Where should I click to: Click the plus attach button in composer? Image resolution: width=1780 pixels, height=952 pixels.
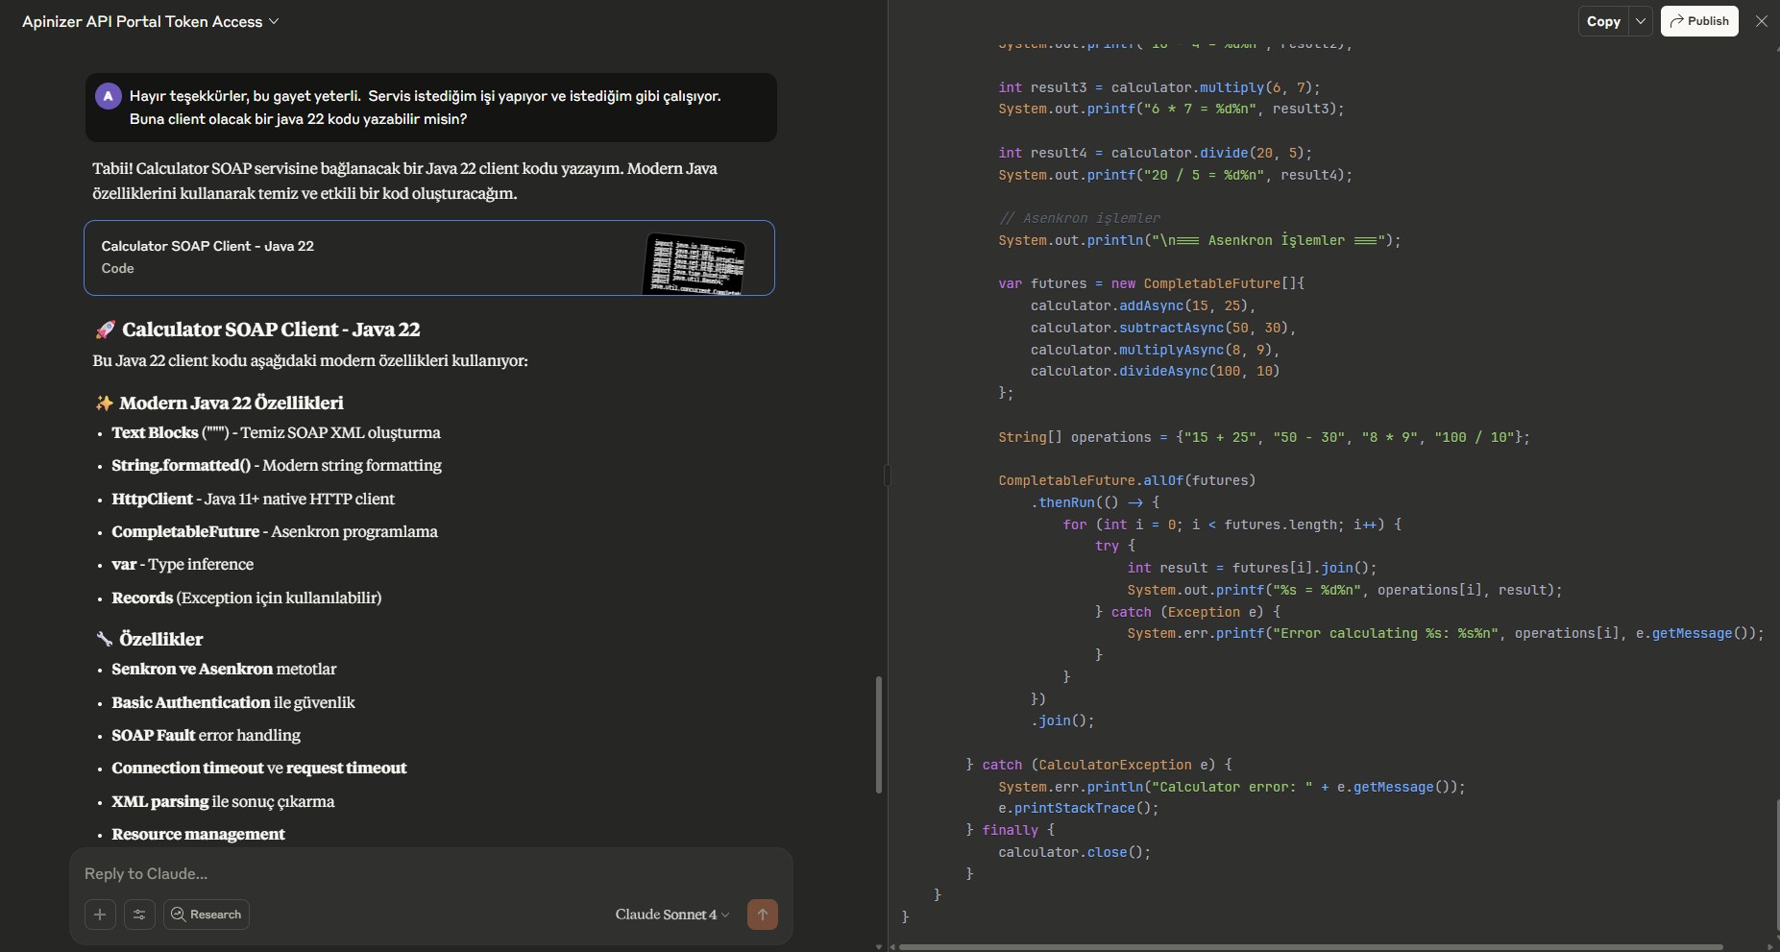click(x=100, y=915)
